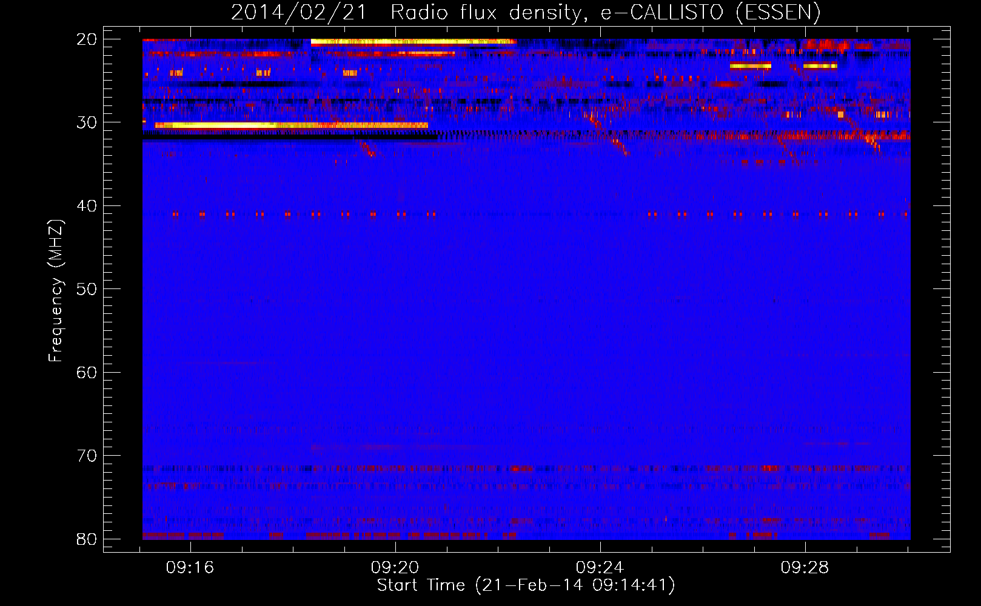This screenshot has height=606, width=981.
Task: Click the plot title 'Radio flux density, e-CALLISTO (ESSEN)'
Action: 605,13
